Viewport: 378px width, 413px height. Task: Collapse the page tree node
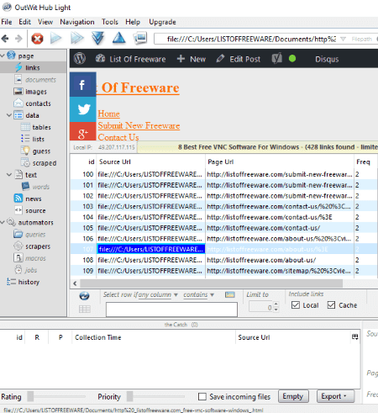click(x=3, y=56)
